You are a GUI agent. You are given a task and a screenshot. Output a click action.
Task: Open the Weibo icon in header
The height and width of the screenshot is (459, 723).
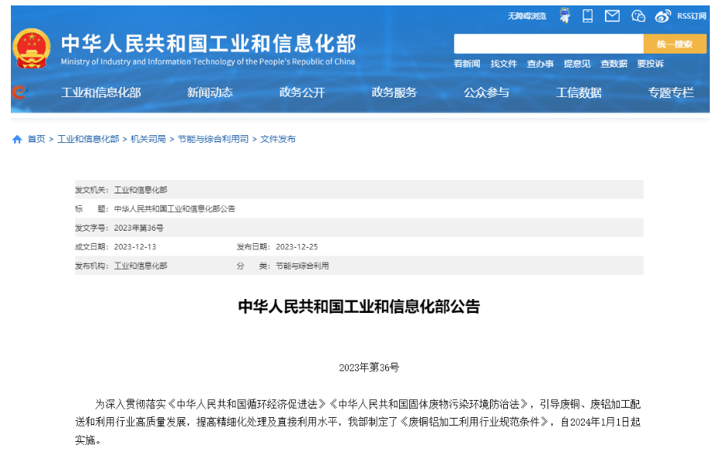tap(662, 16)
